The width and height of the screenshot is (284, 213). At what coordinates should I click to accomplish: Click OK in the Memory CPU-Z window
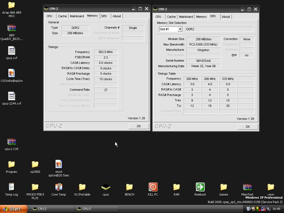pyautogui.click(x=139, y=126)
